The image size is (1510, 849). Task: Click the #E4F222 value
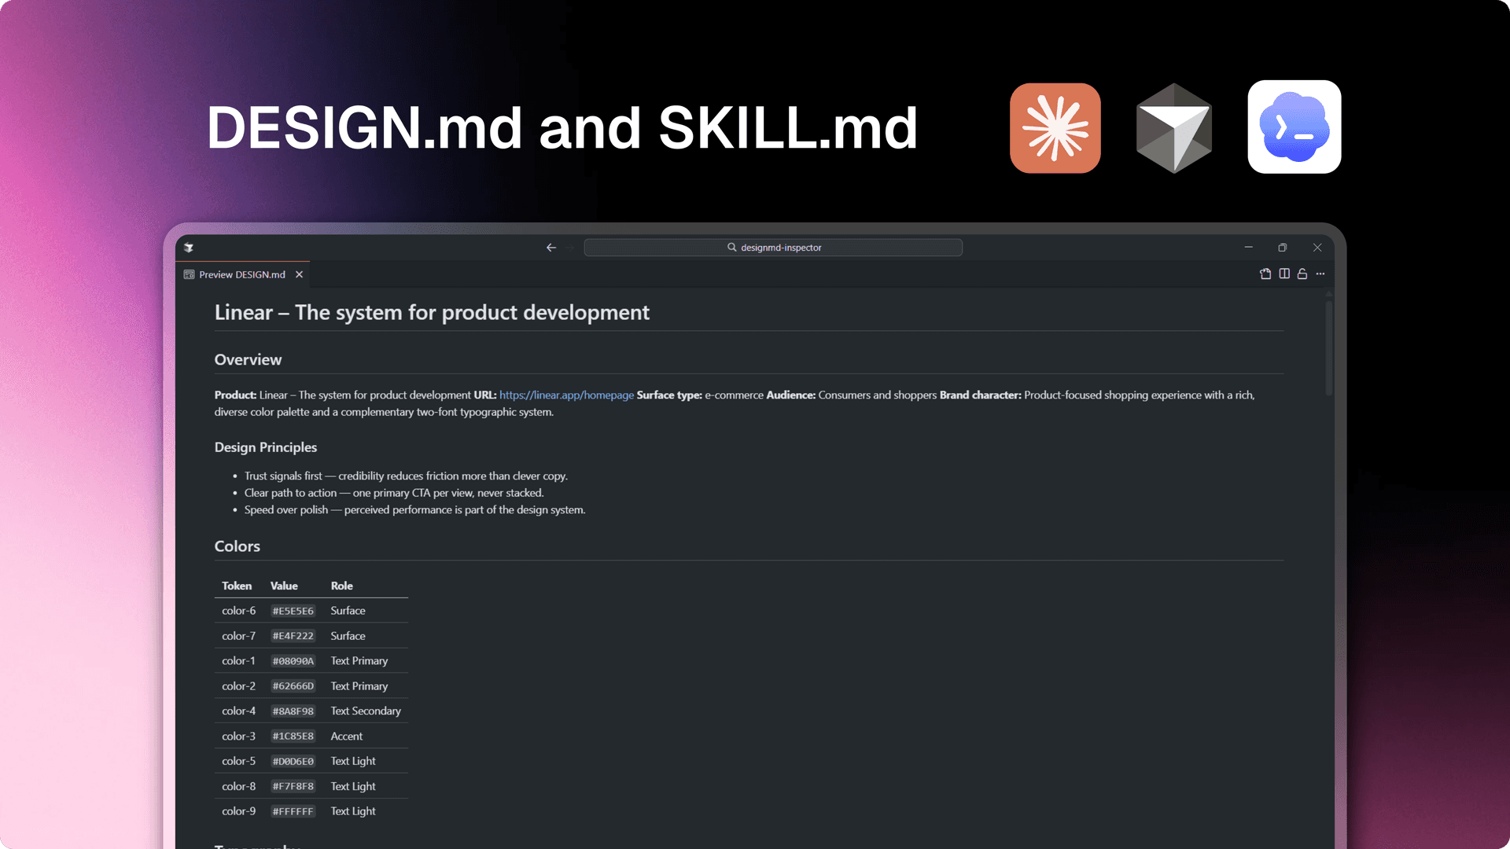[293, 636]
